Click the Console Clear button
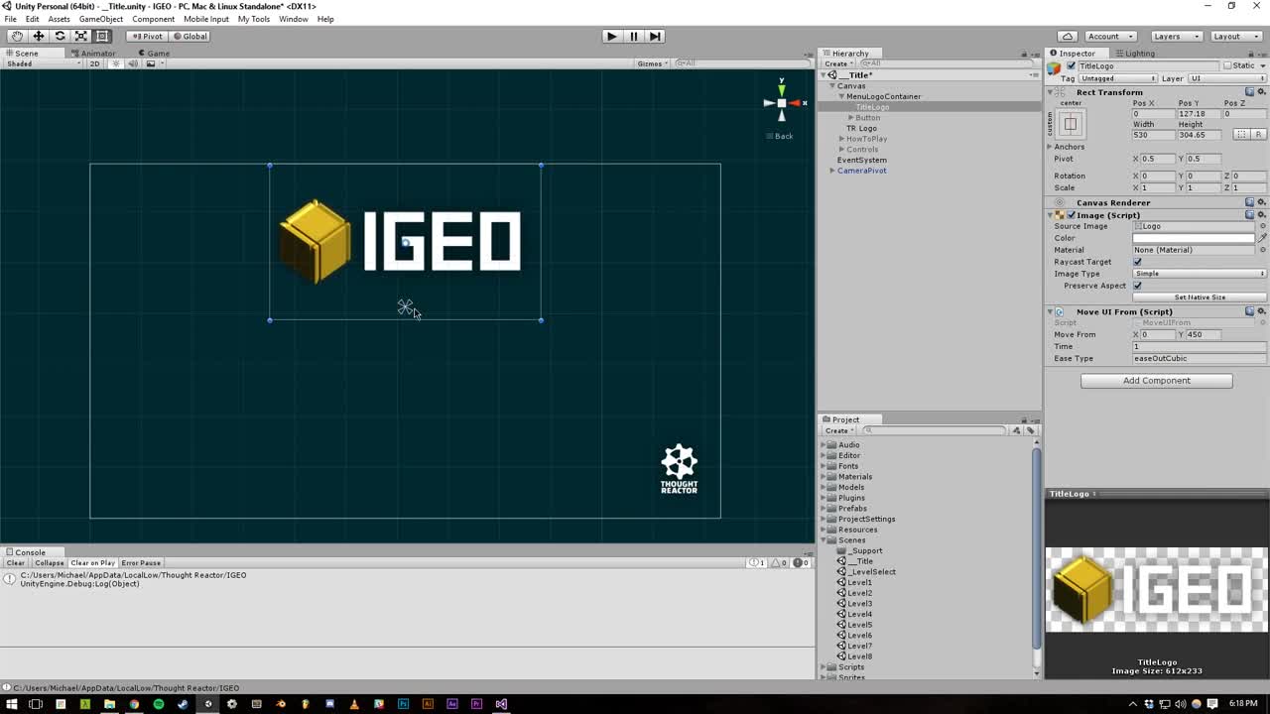 click(x=16, y=563)
